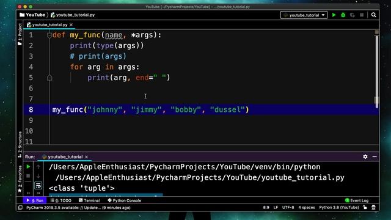Start debugging with the green bug icon

click(343, 15)
